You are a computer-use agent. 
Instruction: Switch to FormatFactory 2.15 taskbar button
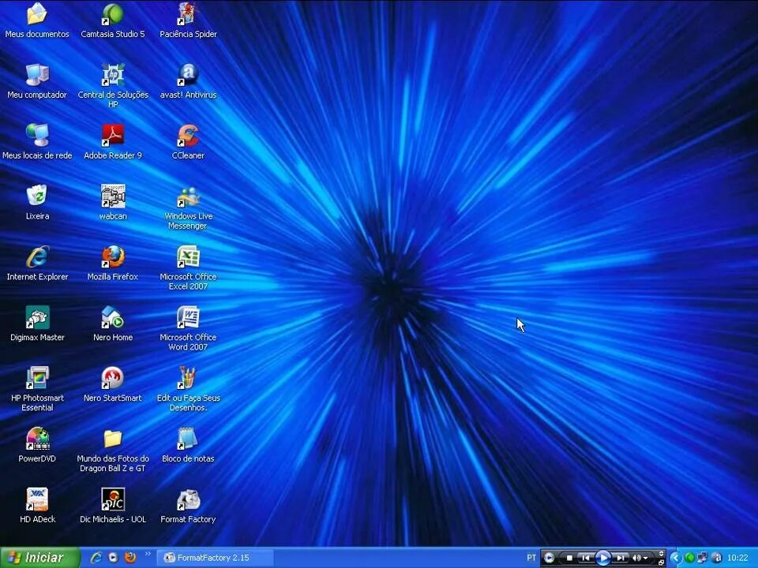[215, 558]
